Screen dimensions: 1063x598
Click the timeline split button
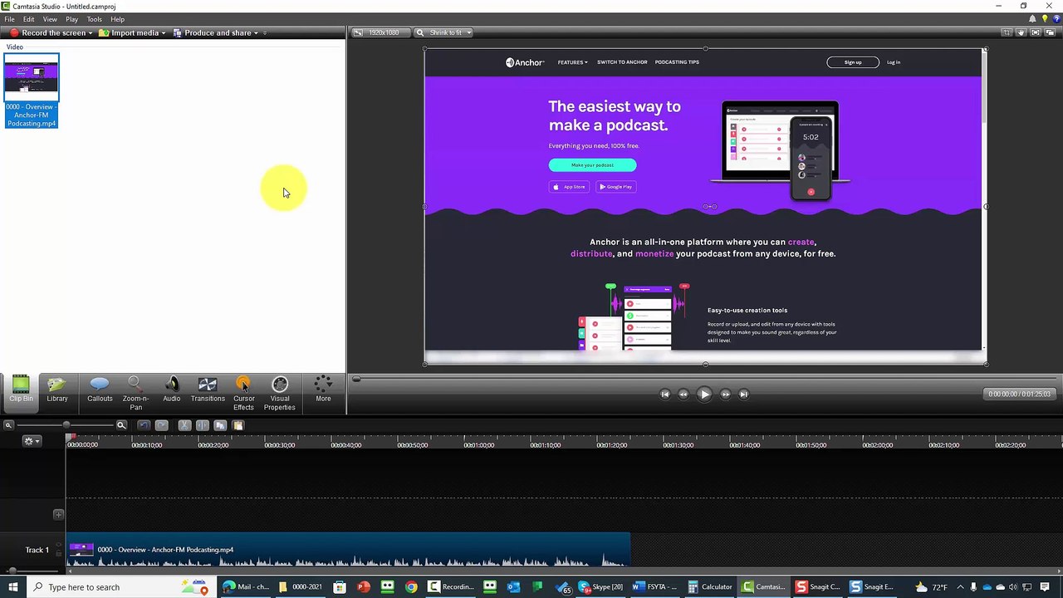(202, 425)
